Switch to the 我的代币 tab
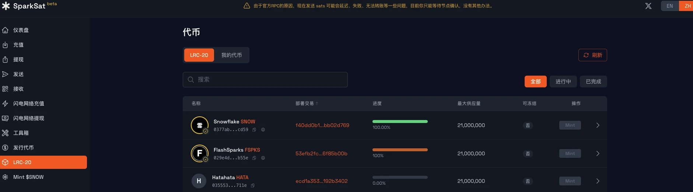The image size is (693, 192). 231,55
